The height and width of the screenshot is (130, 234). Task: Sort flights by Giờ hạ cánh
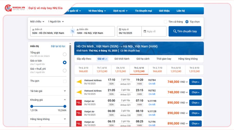point(143,59)
